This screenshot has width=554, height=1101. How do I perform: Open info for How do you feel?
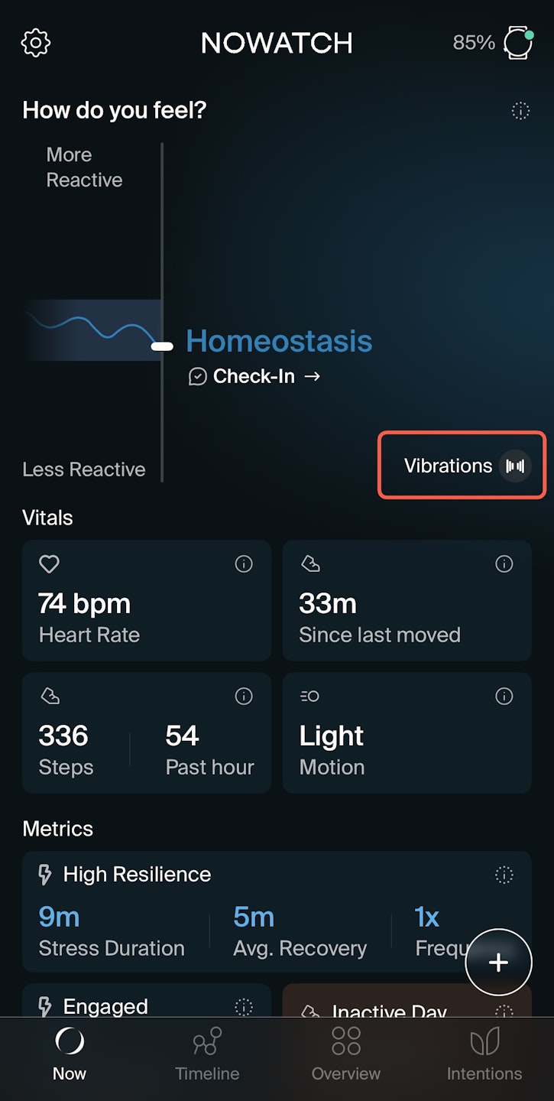pos(520,111)
